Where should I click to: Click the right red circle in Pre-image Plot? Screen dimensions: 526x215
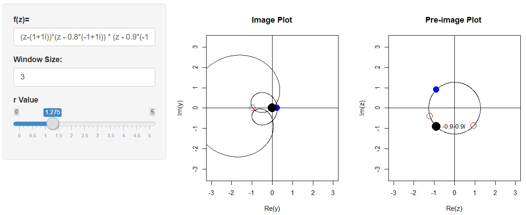tap(473, 126)
